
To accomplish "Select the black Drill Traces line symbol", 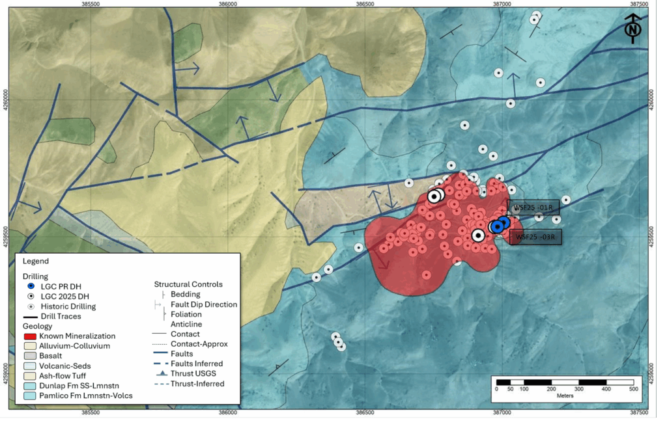I will tap(31, 316).
